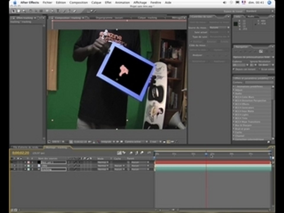This screenshot has width=284, height=213.
Task: Expand the BCC4 Color Blurs category
Action: pos(234,97)
